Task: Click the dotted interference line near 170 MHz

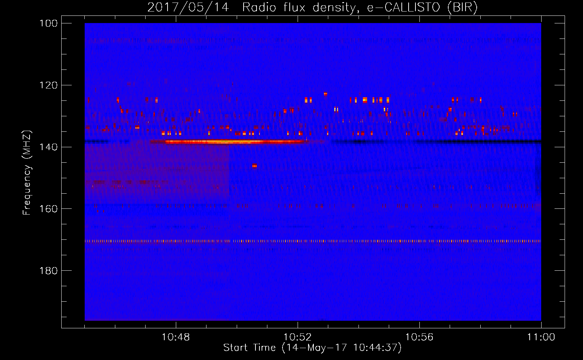Action: point(313,241)
